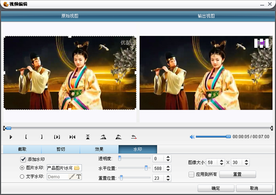
Task: Increase 水平位置 value with up arrow
Action: tap(168, 167)
